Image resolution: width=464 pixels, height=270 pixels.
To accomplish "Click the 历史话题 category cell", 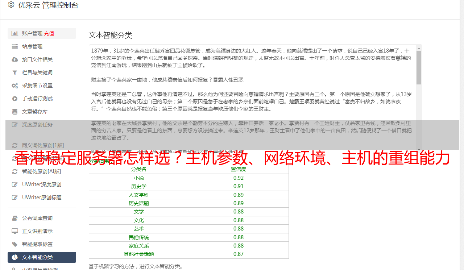I will click(139, 203).
